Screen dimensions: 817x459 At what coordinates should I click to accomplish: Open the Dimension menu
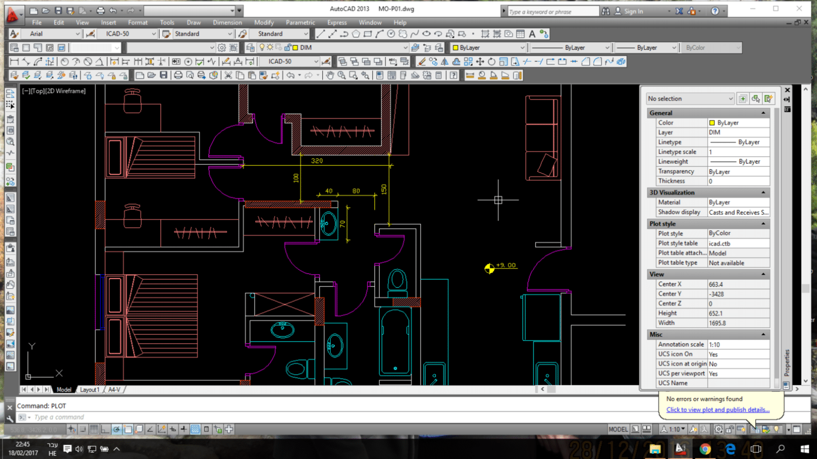click(x=227, y=23)
